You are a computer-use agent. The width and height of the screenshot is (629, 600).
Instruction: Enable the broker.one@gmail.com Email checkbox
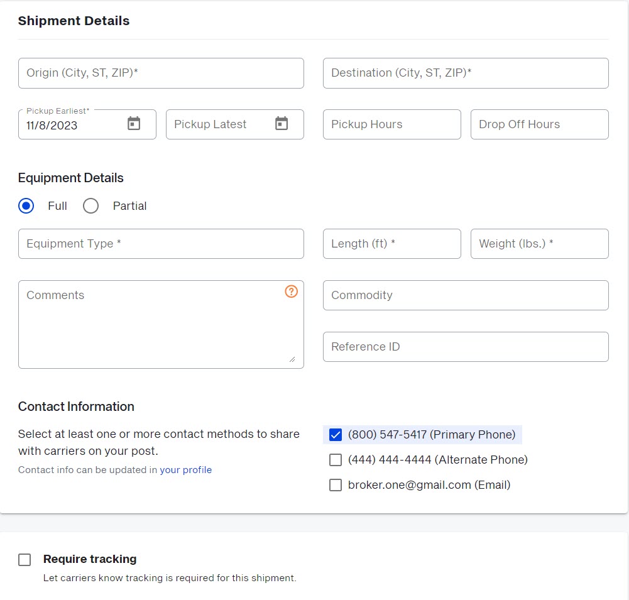(x=336, y=485)
